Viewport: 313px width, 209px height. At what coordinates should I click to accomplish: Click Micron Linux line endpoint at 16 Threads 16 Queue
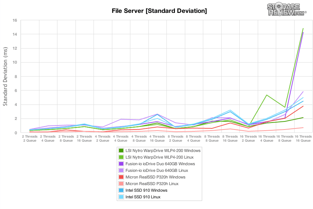click(x=303, y=128)
